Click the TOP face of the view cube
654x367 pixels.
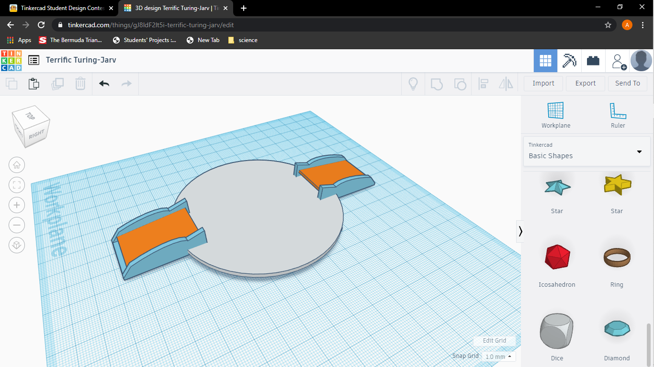click(30, 116)
